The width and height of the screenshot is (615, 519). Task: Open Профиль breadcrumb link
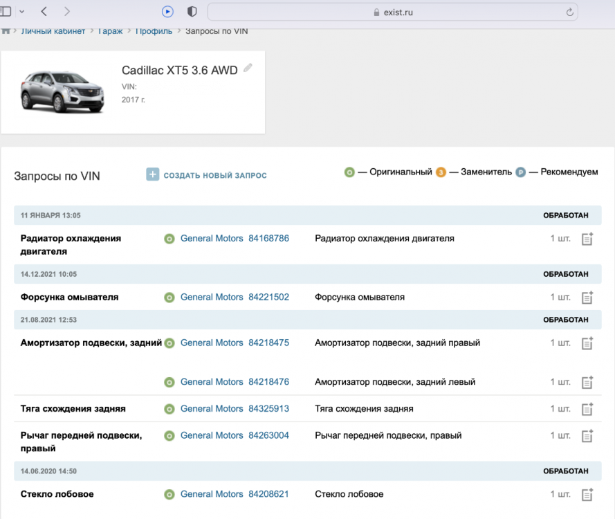click(x=154, y=31)
